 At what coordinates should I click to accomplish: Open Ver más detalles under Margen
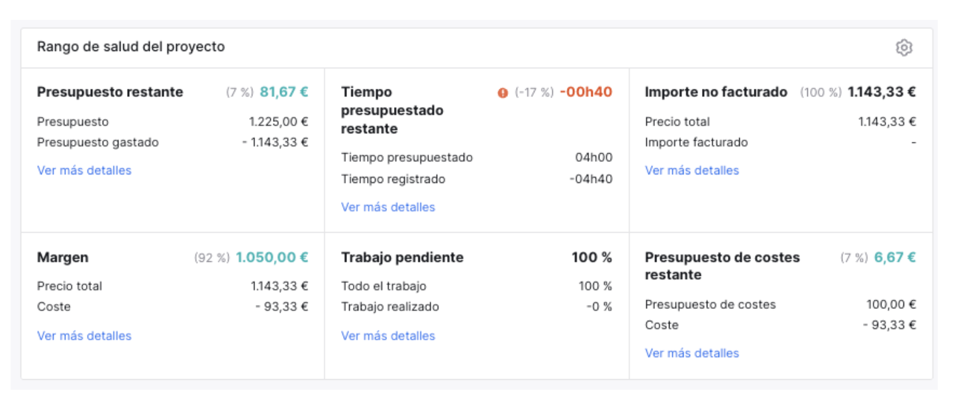pyautogui.click(x=84, y=335)
